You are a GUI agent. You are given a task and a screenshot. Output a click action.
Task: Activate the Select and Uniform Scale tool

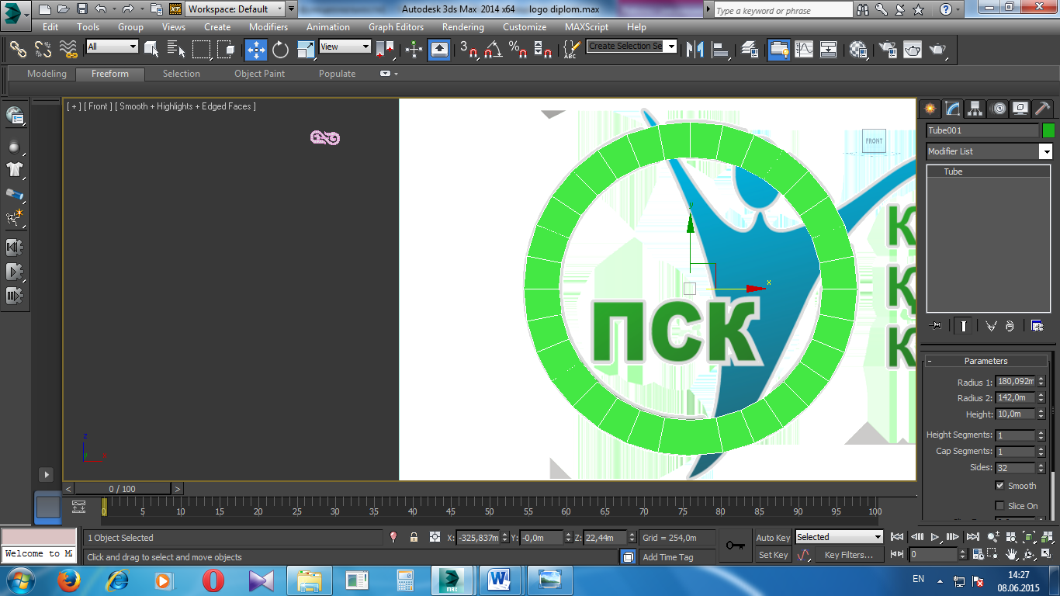point(307,50)
